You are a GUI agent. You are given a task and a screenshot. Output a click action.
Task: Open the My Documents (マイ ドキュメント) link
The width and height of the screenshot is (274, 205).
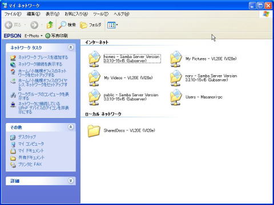click(x=31, y=151)
